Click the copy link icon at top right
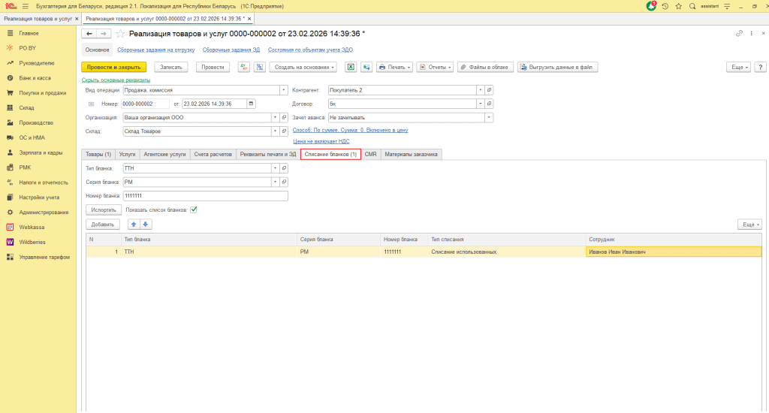The height and width of the screenshot is (413, 769). coord(740,34)
